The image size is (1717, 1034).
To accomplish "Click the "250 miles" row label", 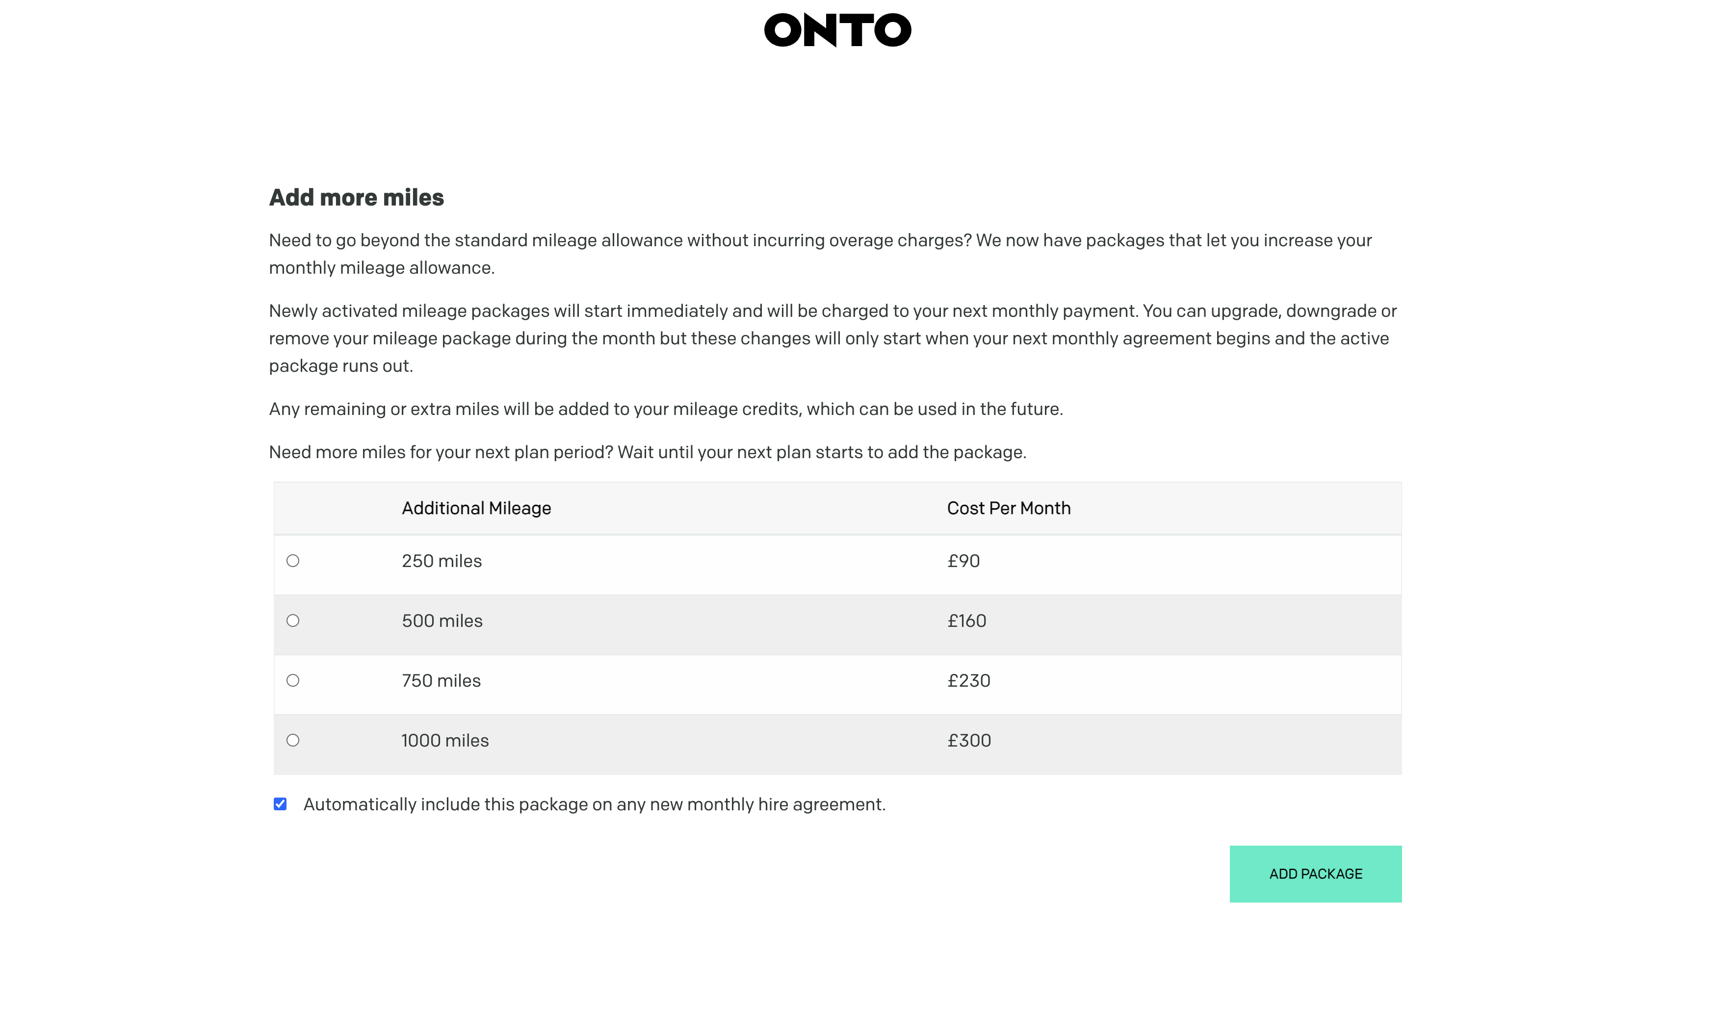I will 442,561.
